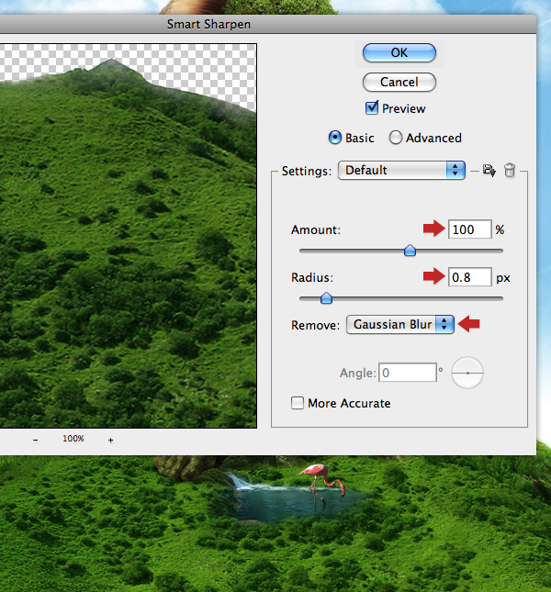Delete current settings with the trash icon
Viewport: 551px width, 592px height.
pyautogui.click(x=510, y=171)
